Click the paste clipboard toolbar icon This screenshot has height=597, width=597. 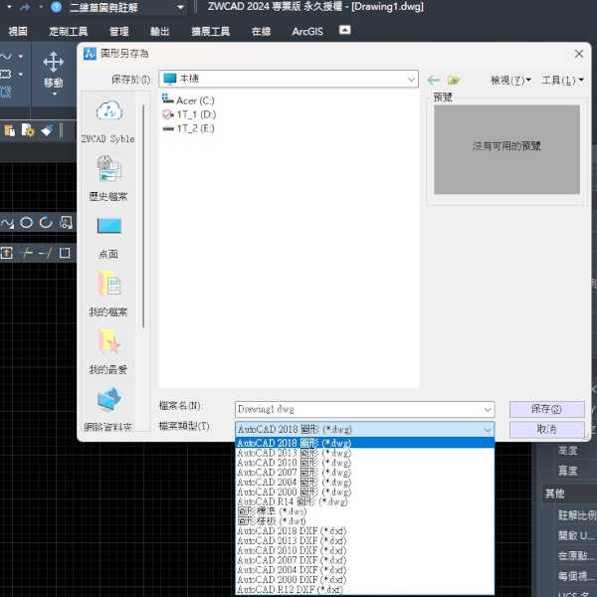point(10,130)
